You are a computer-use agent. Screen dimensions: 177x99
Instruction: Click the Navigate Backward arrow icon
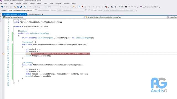coord(2,7)
